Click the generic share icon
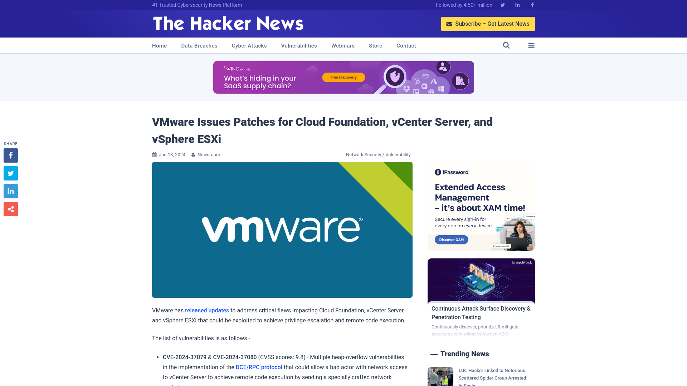The height and width of the screenshot is (386, 687). 10,209
